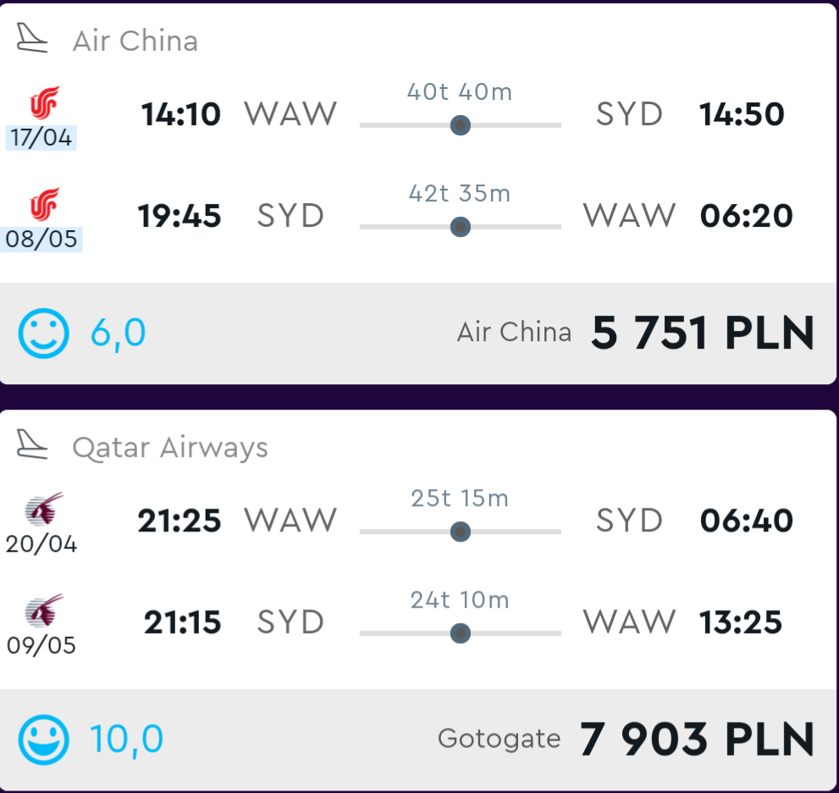Open the Gotogate provider link

[500, 739]
